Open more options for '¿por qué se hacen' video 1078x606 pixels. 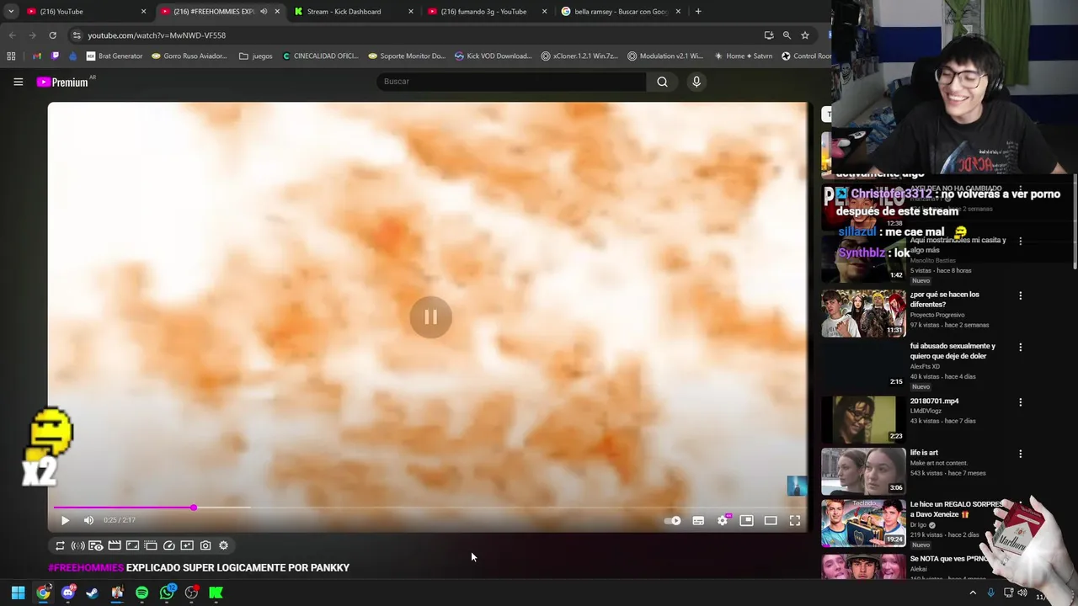[1020, 296]
